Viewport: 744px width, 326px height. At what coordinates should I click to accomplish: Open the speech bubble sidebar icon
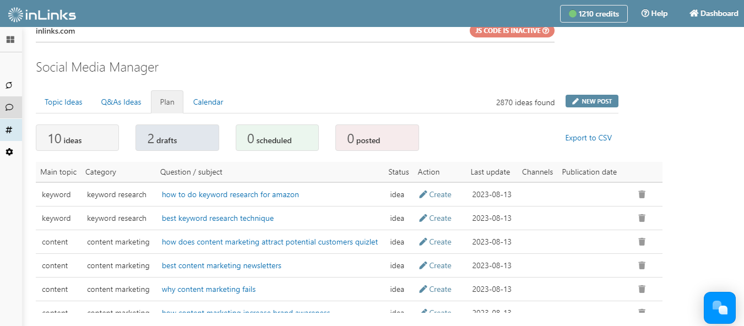click(9, 107)
